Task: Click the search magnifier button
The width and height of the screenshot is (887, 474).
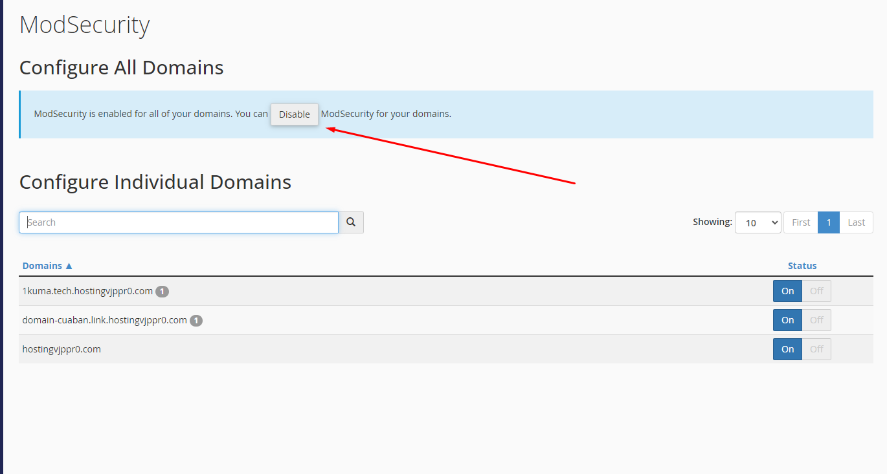Action: [x=351, y=222]
